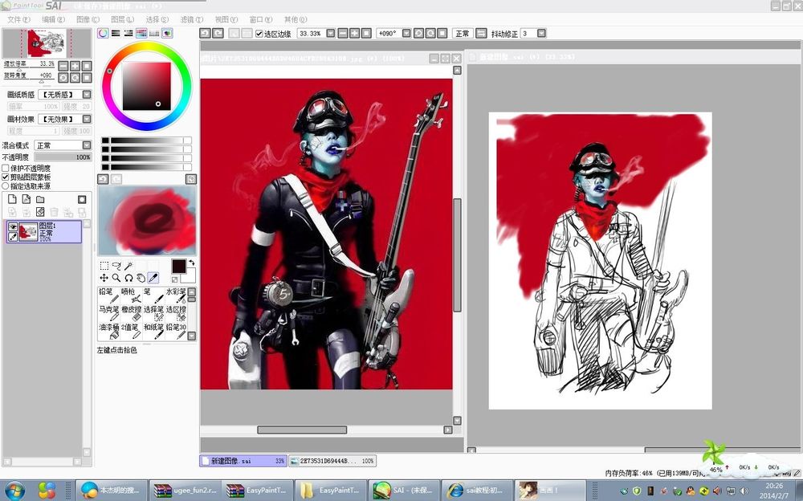Click the flip horizontal view button in toolbar
This screenshot has width=803, height=501.
coord(481,33)
